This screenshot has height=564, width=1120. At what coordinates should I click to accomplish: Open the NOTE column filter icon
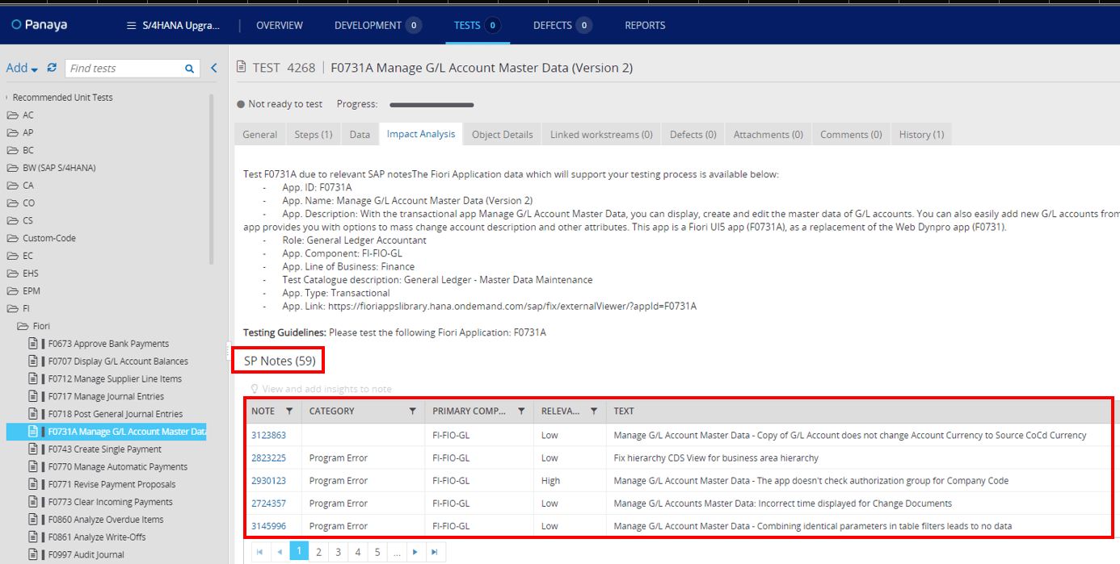[x=289, y=411]
